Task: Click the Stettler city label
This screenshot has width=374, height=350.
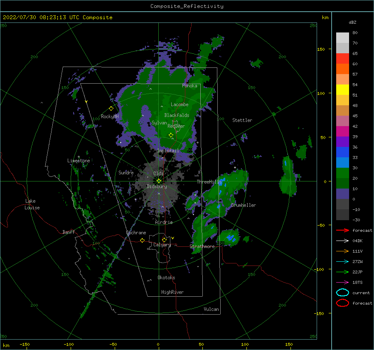Action: pyautogui.click(x=242, y=120)
